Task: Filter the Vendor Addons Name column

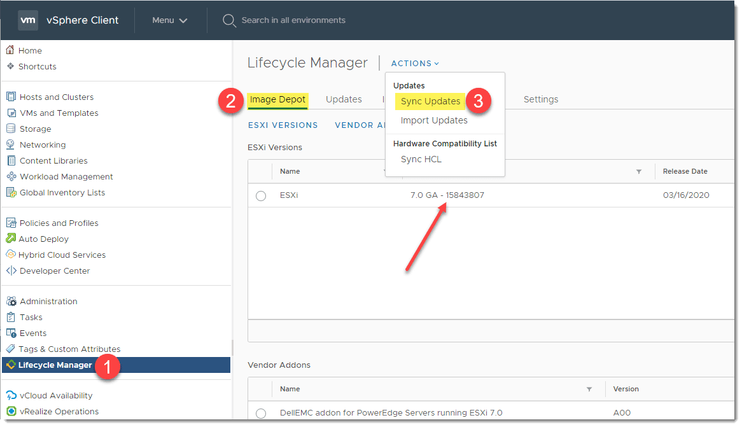Action: [x=589, y=389]
